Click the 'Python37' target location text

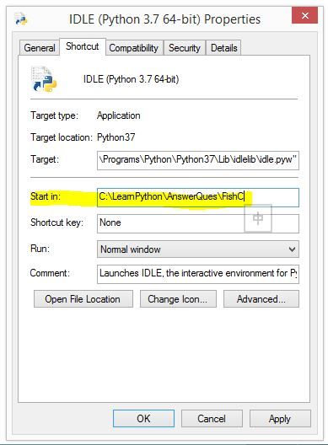click(116, 137)
